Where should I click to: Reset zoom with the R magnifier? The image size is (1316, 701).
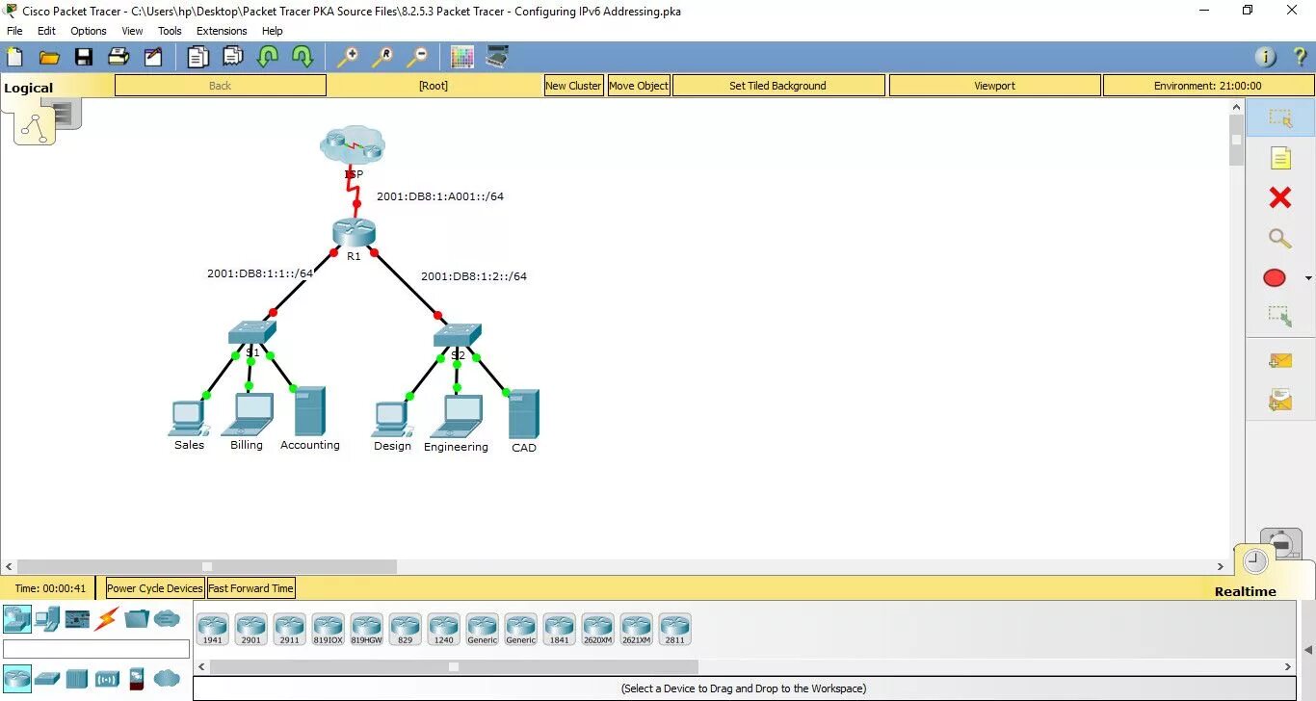click(x=382, y=57)
